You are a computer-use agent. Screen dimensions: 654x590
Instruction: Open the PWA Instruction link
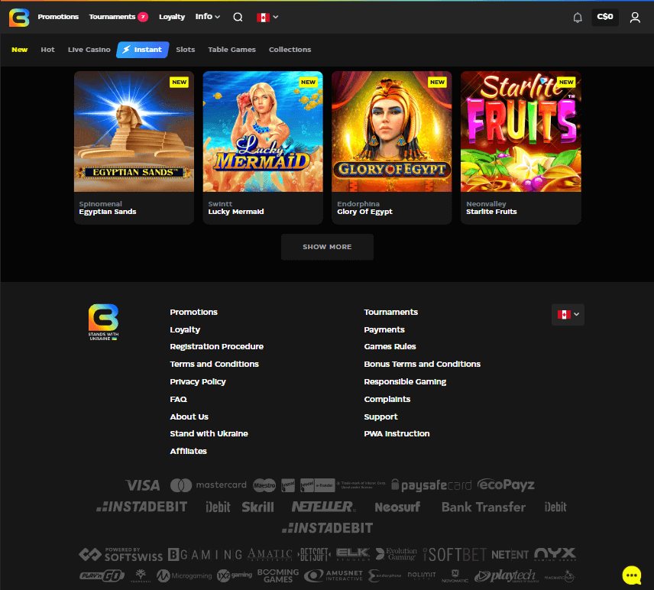(397, 434)
